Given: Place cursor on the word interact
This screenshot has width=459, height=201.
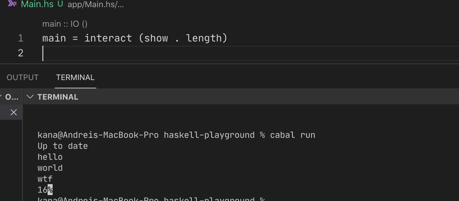Looking at the screenshot, I should tap(108, 38).
